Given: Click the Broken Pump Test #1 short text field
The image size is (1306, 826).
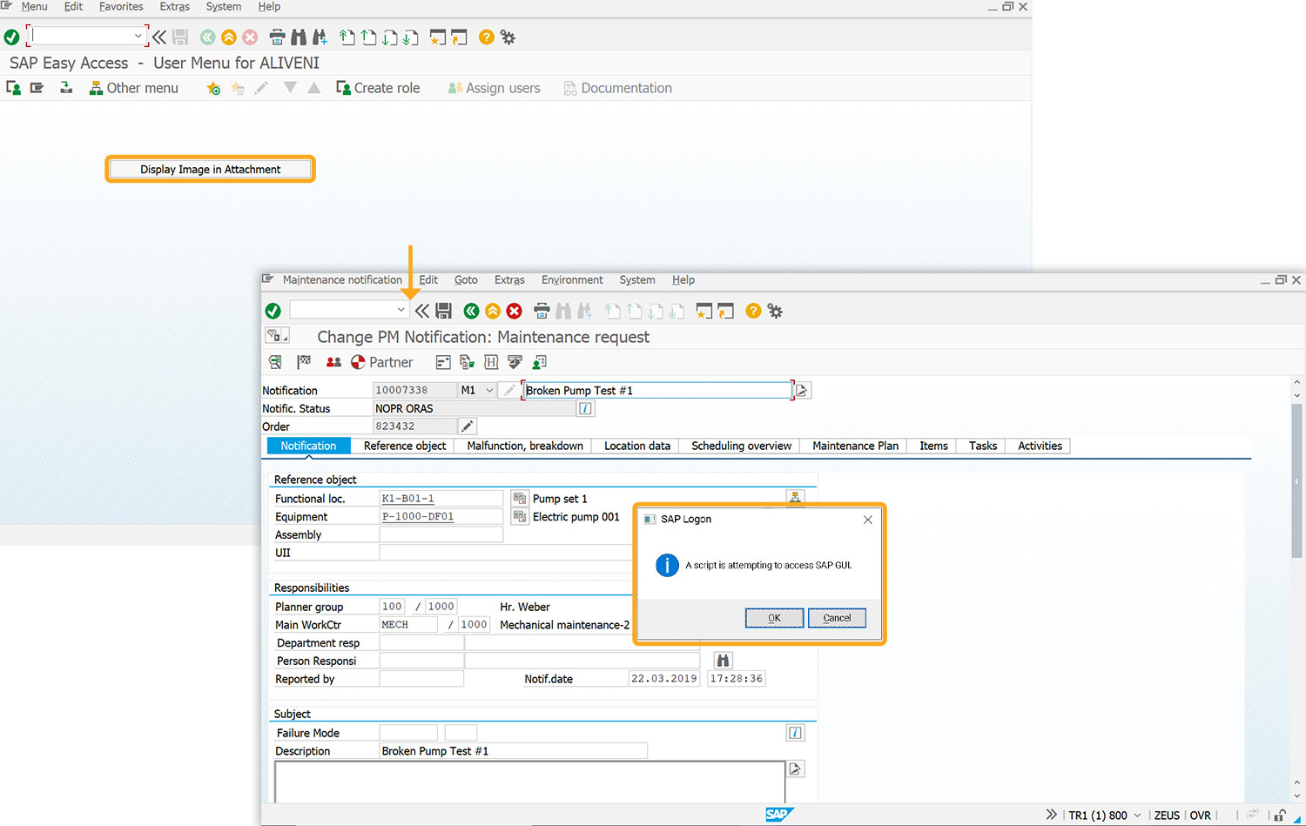Looking at the screenshot, I should (x=657, y=390).
